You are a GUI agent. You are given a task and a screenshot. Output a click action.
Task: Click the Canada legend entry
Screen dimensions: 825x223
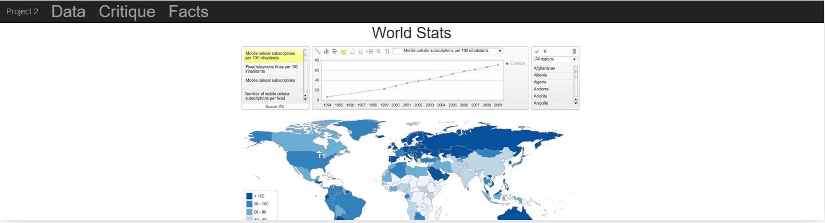click(515, 63)
